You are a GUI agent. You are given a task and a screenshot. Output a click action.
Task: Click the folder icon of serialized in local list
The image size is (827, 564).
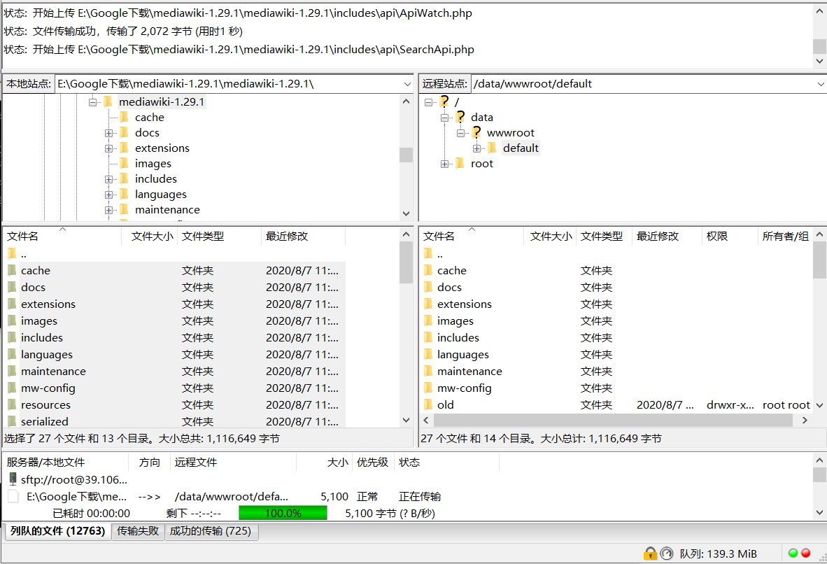pos(12,421)
